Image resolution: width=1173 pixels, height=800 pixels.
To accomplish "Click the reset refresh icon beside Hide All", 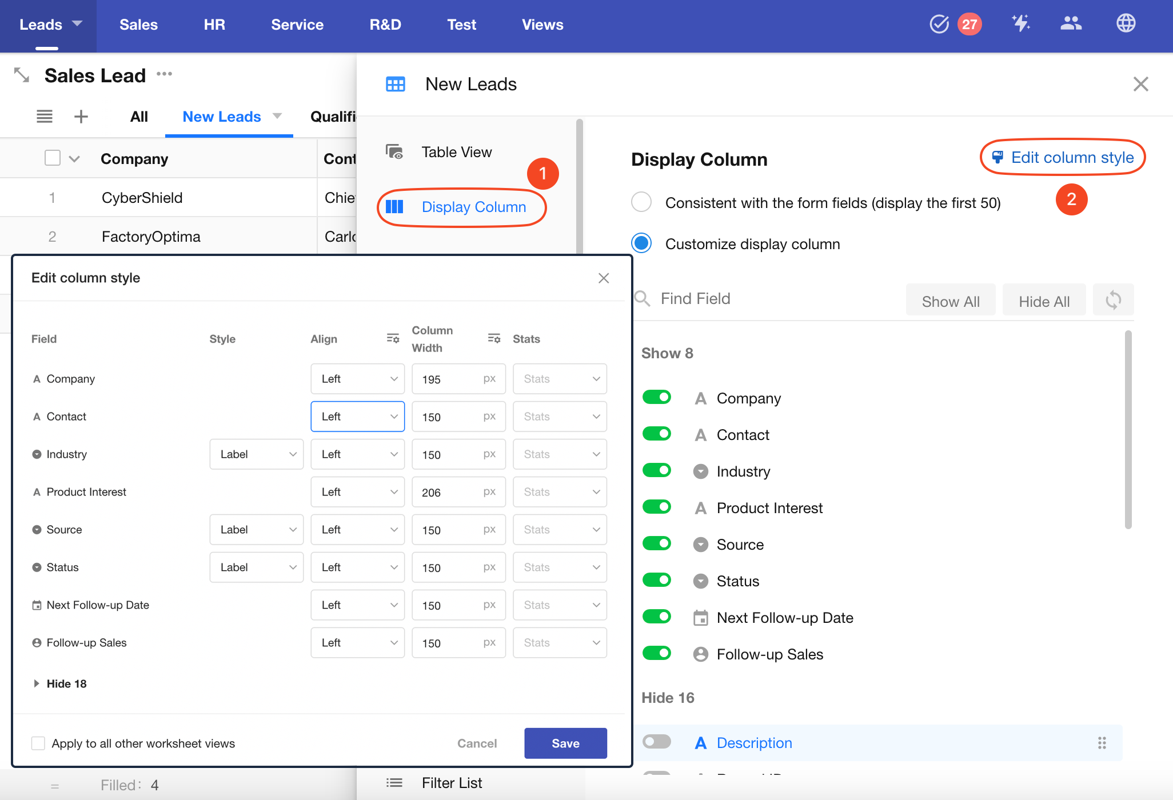I will coord(1113,300).
